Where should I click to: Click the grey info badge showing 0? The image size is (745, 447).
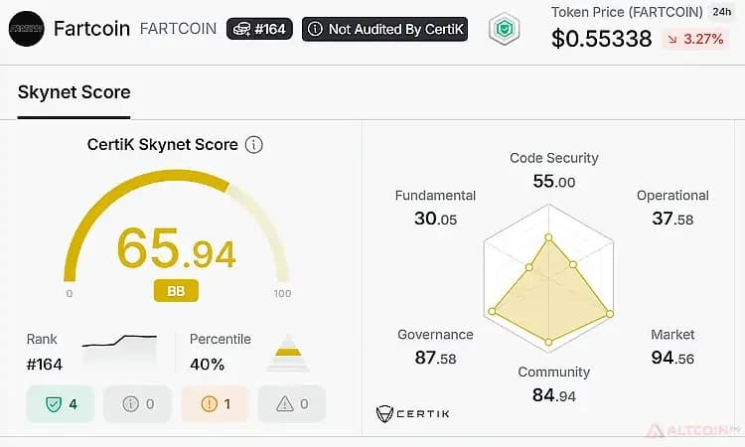[x=138, y=404]
